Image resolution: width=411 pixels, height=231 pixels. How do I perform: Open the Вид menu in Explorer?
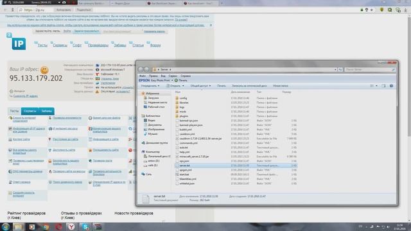(163, 76)
